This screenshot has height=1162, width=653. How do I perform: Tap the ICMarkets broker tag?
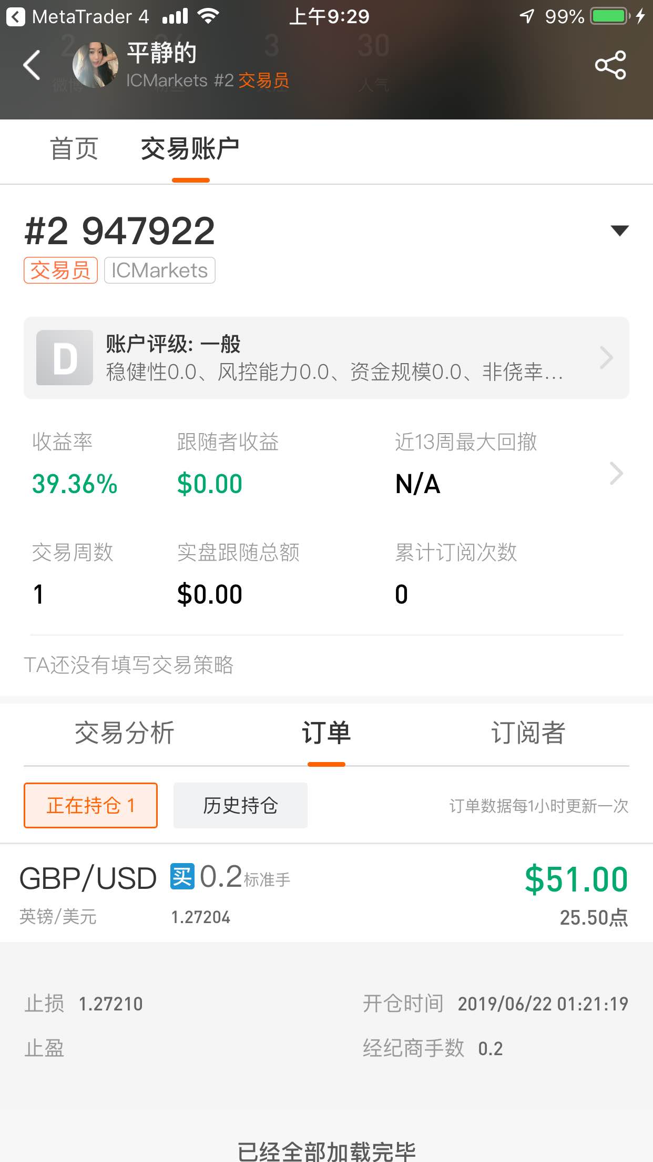point(160,270)
